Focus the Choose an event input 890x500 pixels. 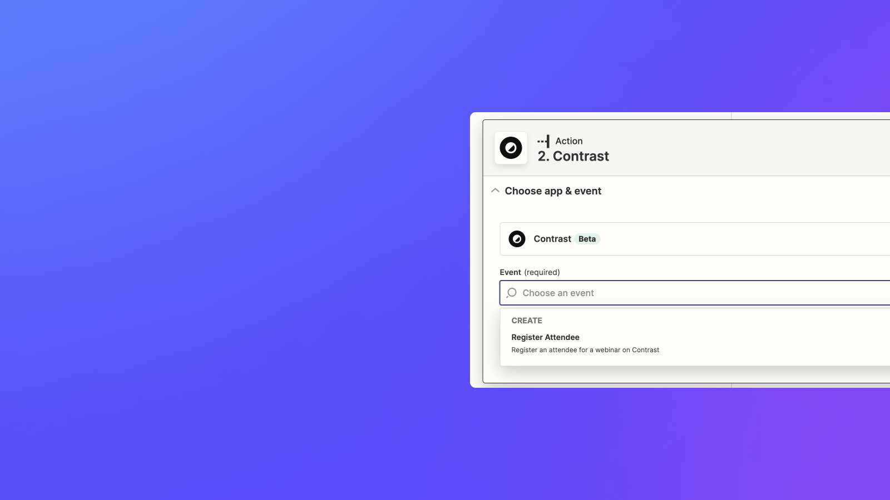(x=695, y=293)
